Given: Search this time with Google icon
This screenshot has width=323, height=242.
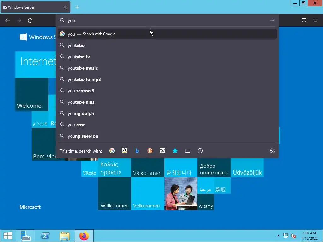Looking at the screenshot, I should click(x=112, y=151).
